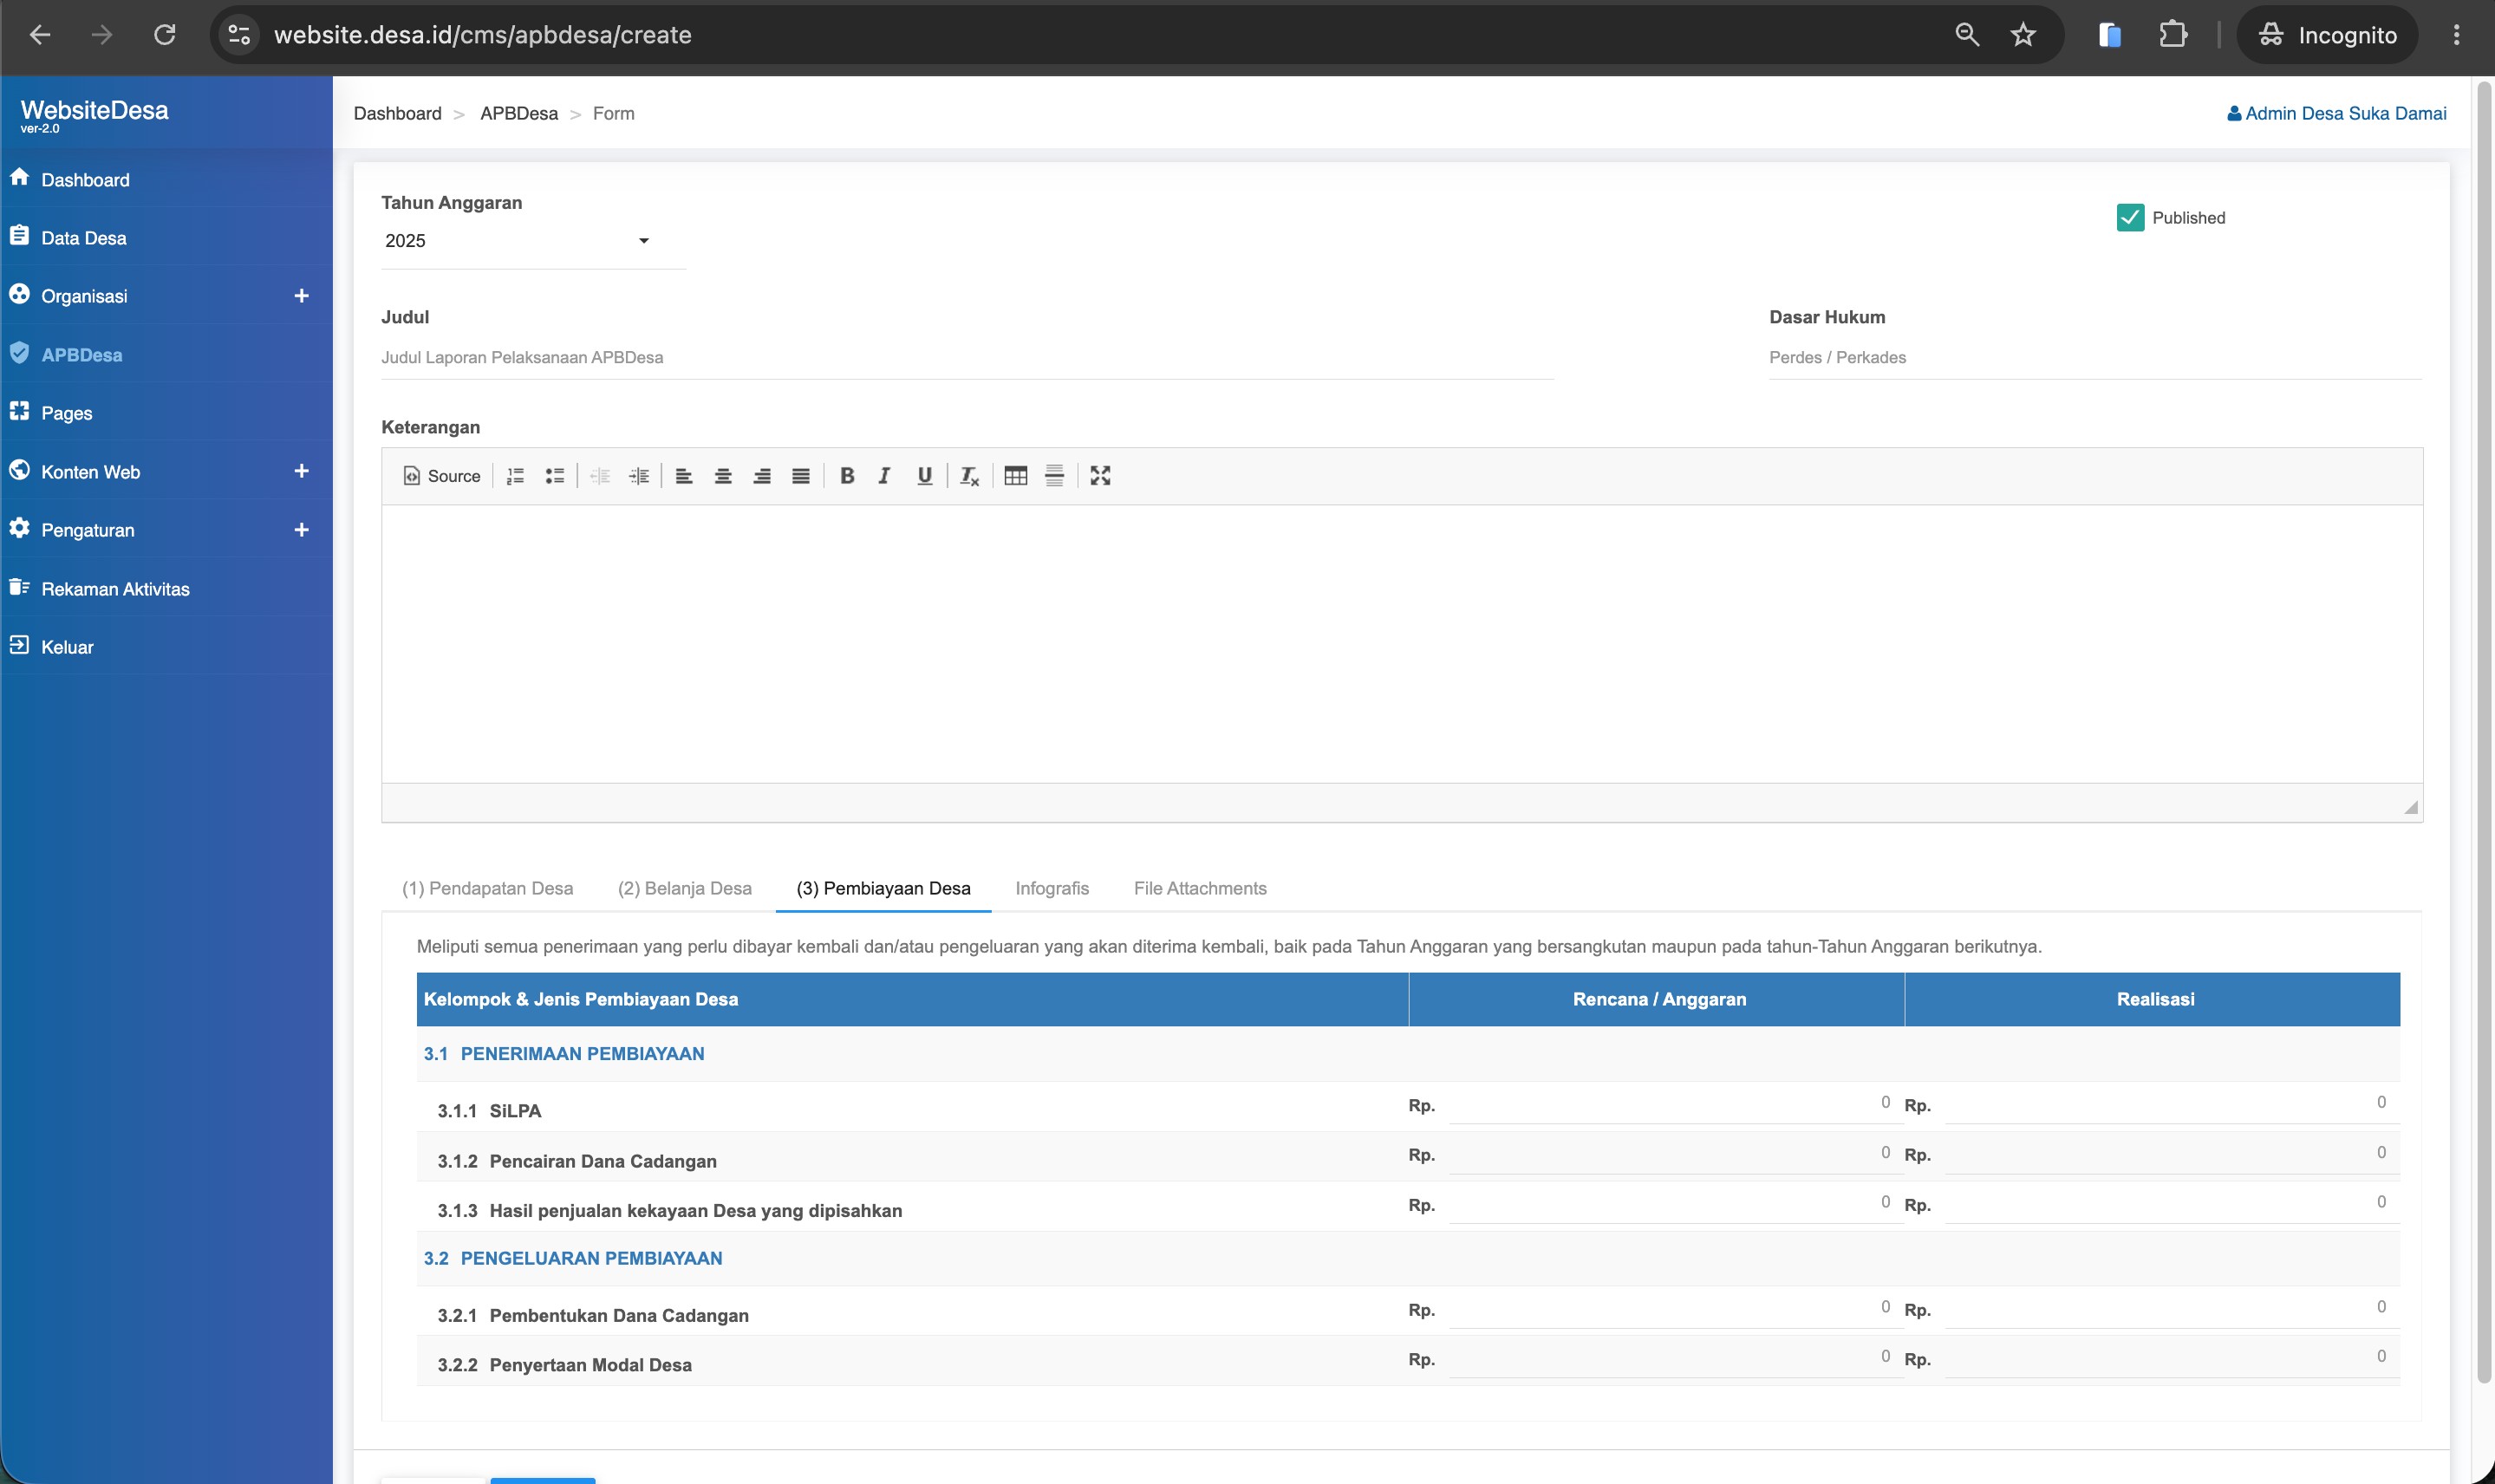Viewport: 2495px width, 1484px height.
Task: Click the 3.1 PENERIMAAN PEMBIAYAAN heading
Action: 564,1054
